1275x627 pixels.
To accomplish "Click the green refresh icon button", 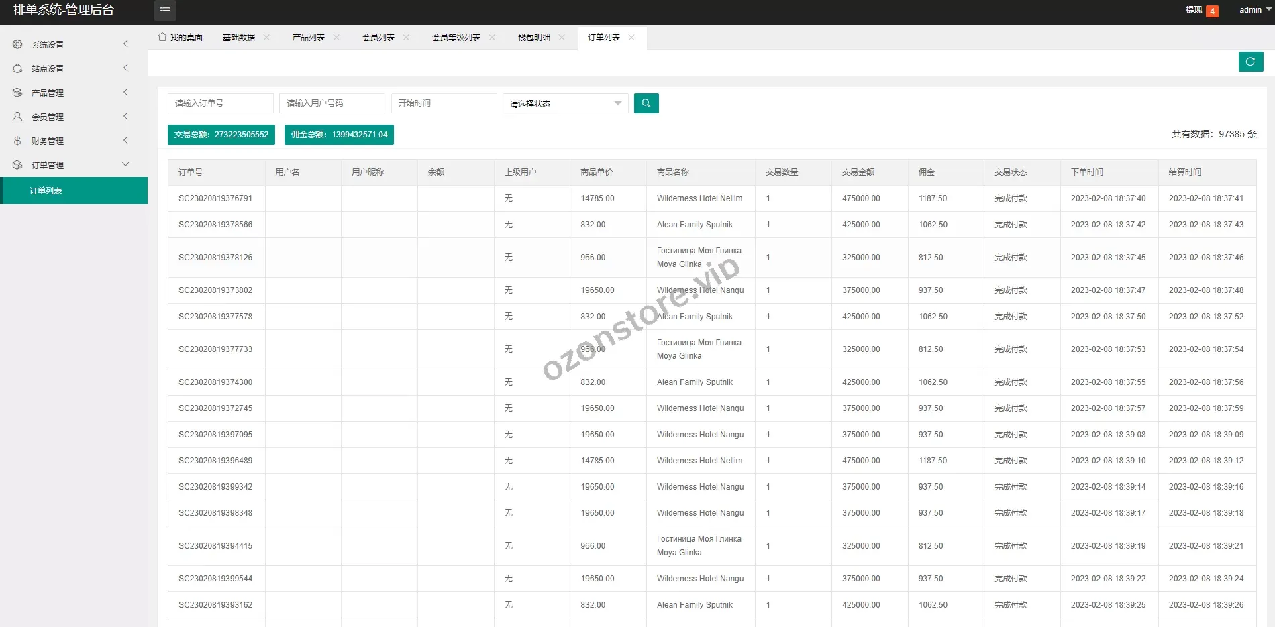I will click(x=1250, y=62).
